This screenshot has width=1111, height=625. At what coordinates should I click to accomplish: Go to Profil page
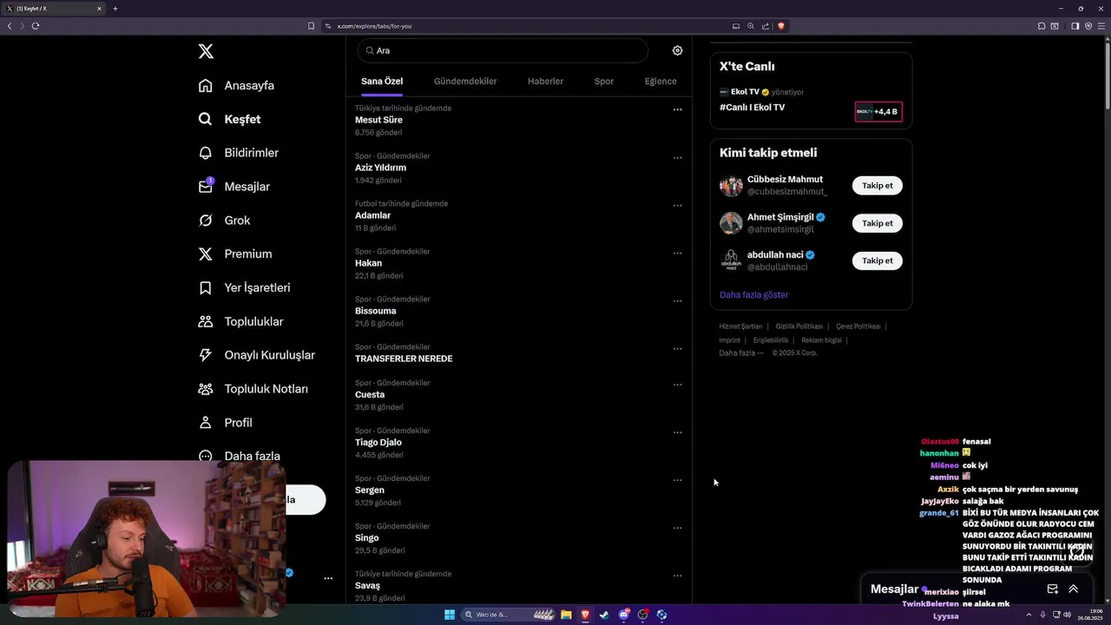pos(225,423)
